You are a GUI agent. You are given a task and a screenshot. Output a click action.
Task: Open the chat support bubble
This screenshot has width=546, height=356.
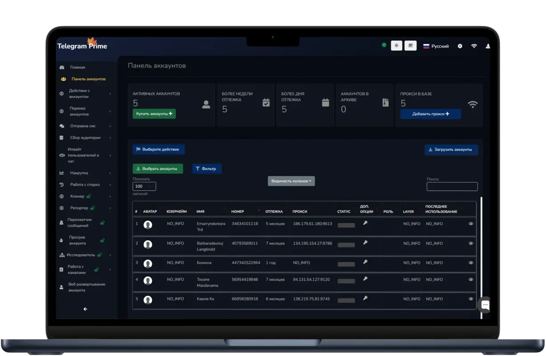(x=485, y=305)
